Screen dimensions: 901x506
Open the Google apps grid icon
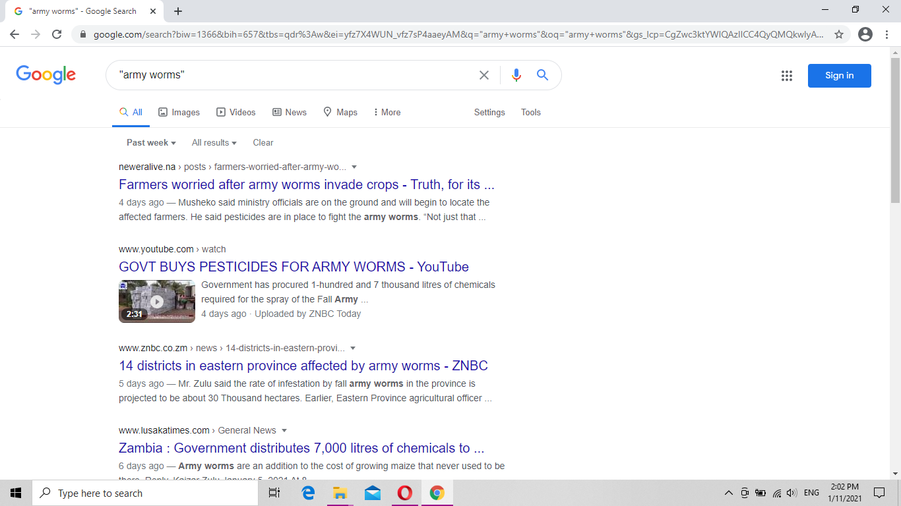tap(787, 76)
